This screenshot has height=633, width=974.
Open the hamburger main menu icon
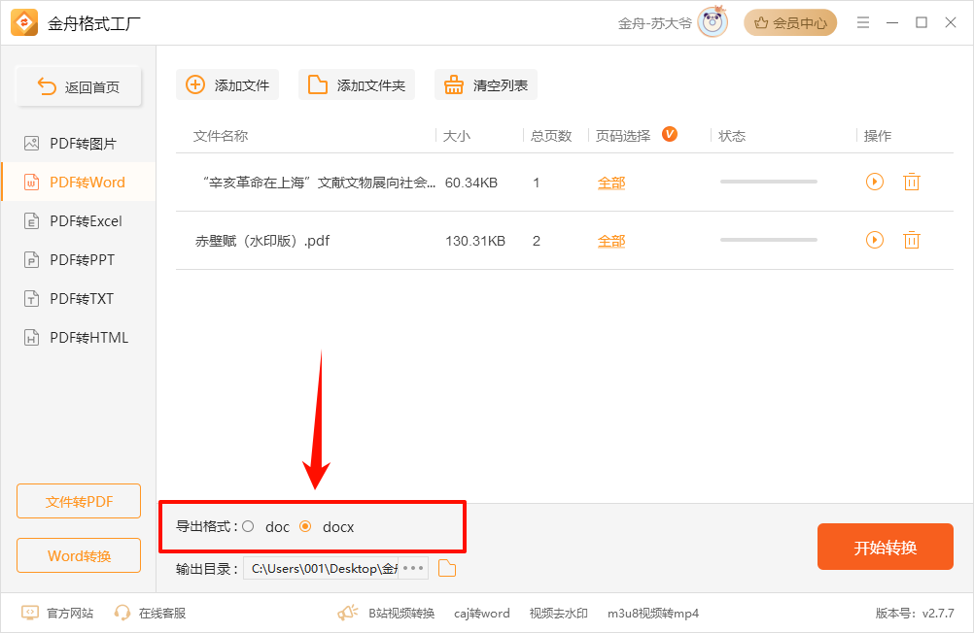(x=862, y=22)
